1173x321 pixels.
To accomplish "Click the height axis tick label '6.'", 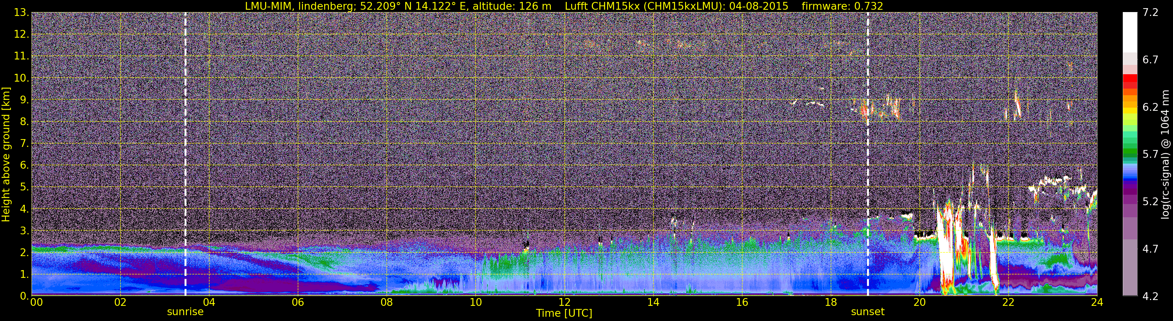I will click(x=24, y=166).
